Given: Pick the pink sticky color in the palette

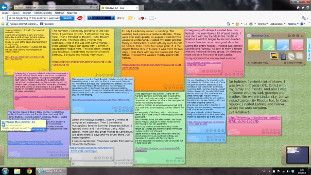Looking at the screenshot, I should [297, 45].
